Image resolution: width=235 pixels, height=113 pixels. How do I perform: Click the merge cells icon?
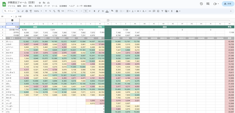pyautogui.click(x=121, y=11)
